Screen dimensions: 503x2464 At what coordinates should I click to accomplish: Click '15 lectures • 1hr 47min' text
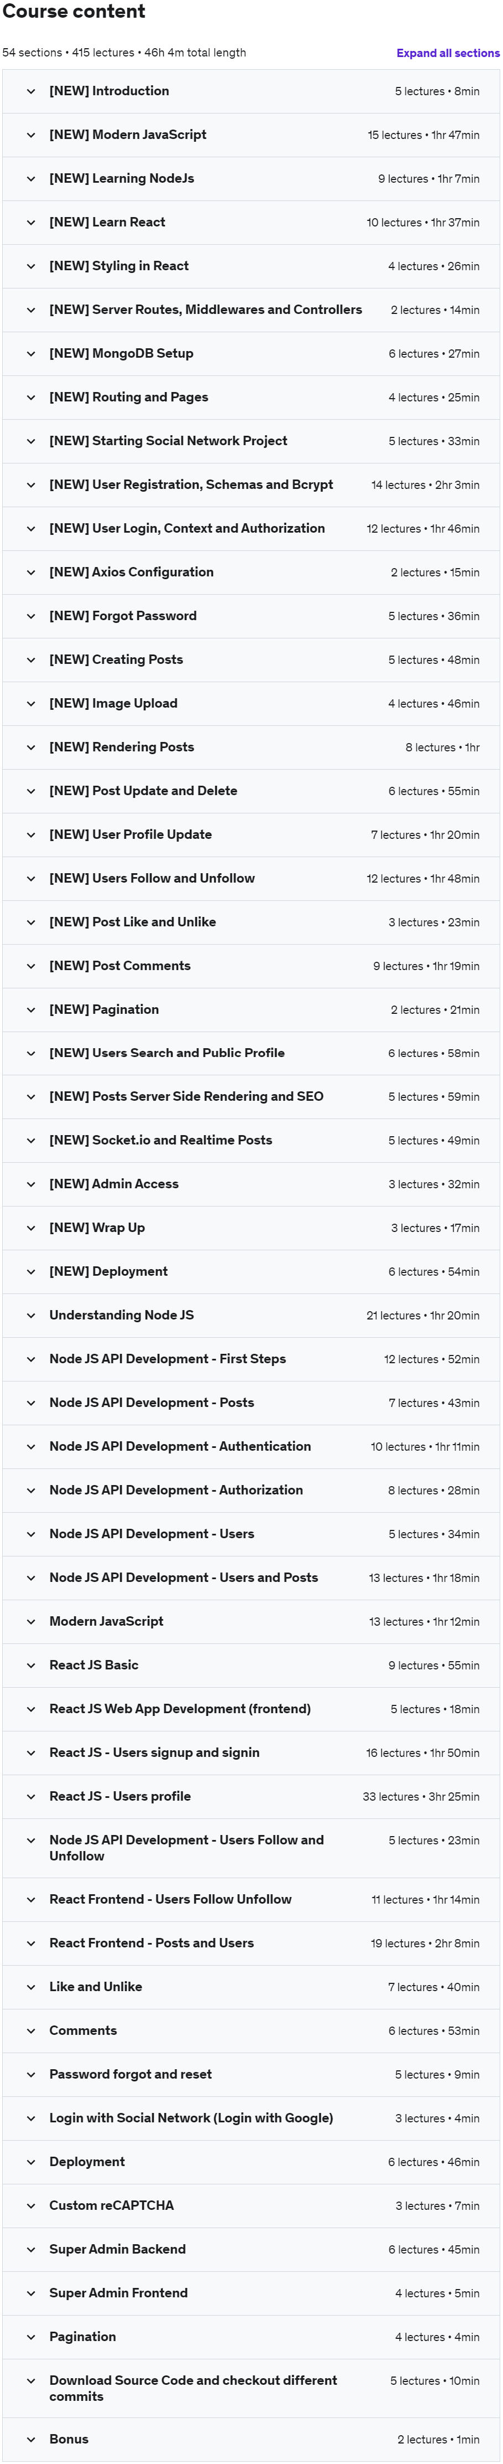[x=424, y=136]
